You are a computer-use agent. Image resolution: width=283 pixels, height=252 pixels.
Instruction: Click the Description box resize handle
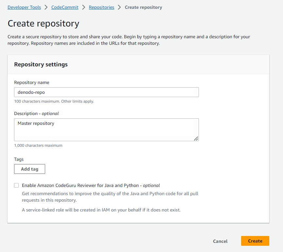point(196,139)
